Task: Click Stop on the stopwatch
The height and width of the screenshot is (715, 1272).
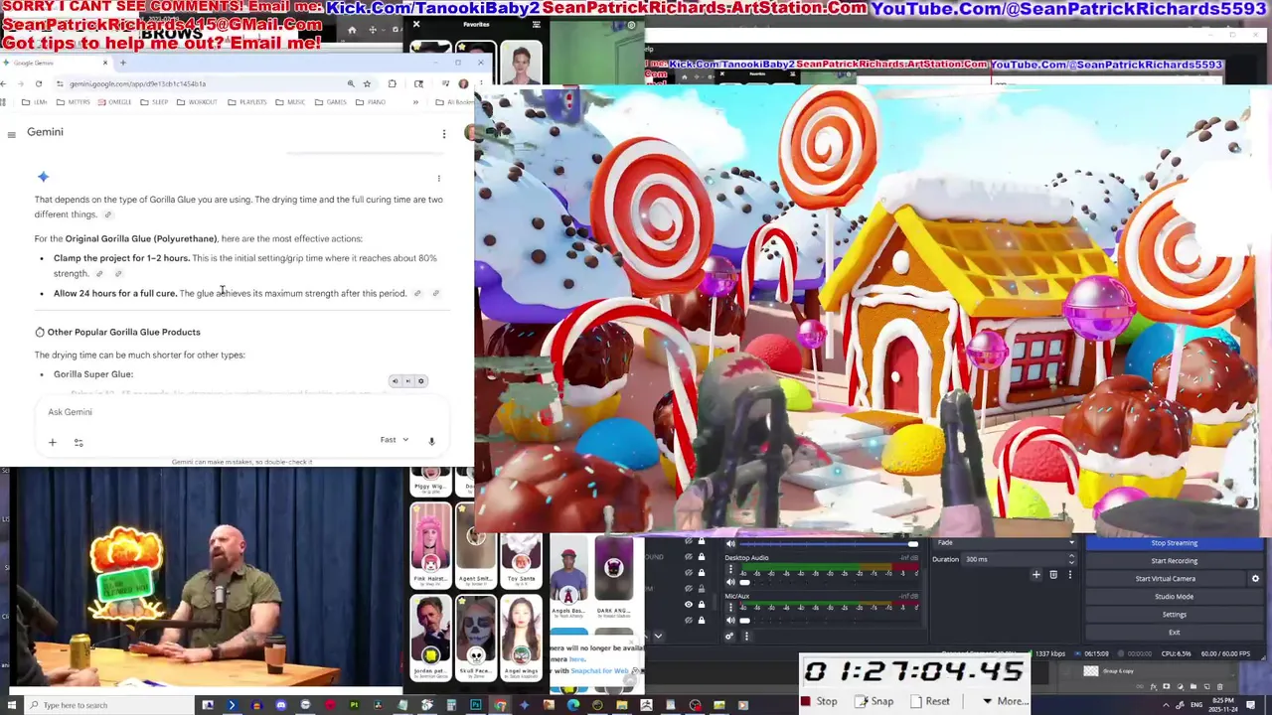Action: (x=820, y=701)
